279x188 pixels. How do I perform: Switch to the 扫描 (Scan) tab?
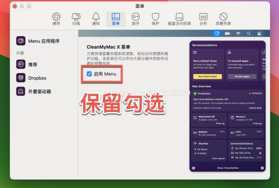pos(76,19)
